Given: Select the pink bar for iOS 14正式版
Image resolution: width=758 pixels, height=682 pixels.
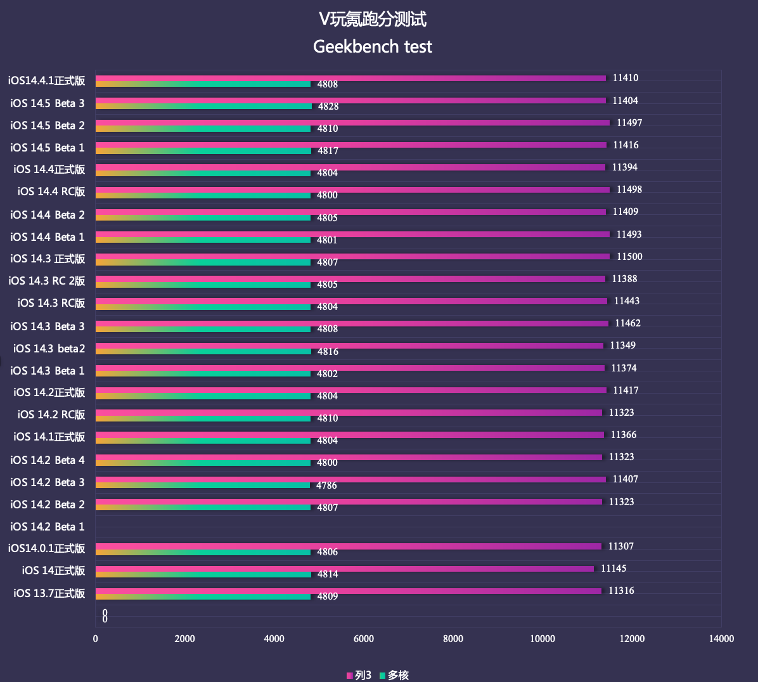Looking at the screenshot, I should 344,569.
